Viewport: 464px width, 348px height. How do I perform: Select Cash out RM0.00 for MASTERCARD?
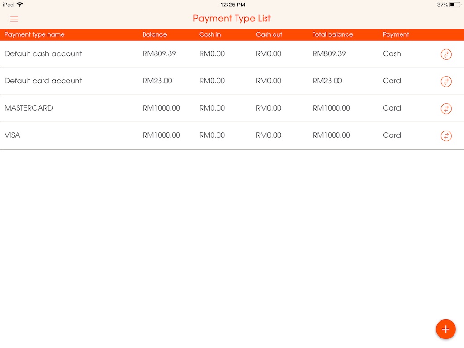(268, 108)
